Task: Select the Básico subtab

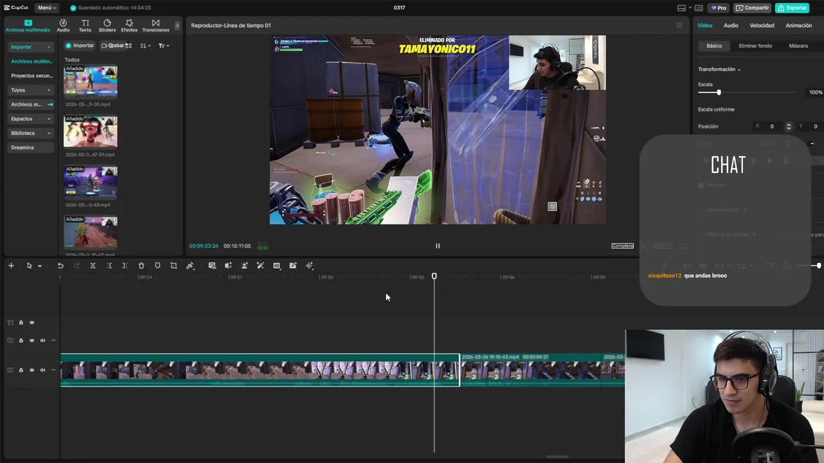Action: click(x=714, y=46)
